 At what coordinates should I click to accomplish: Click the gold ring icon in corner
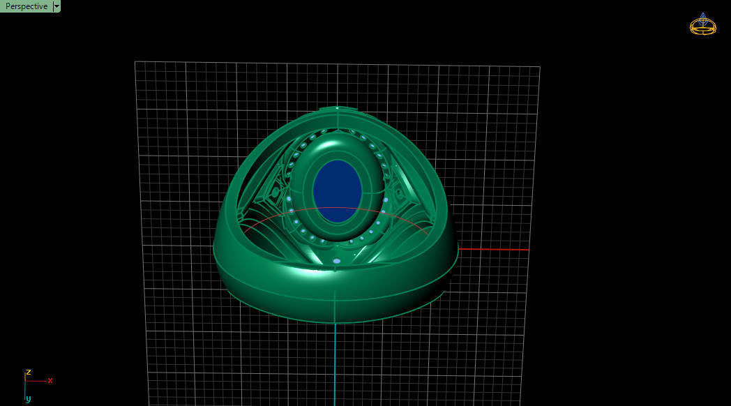(x=703, y=24)
